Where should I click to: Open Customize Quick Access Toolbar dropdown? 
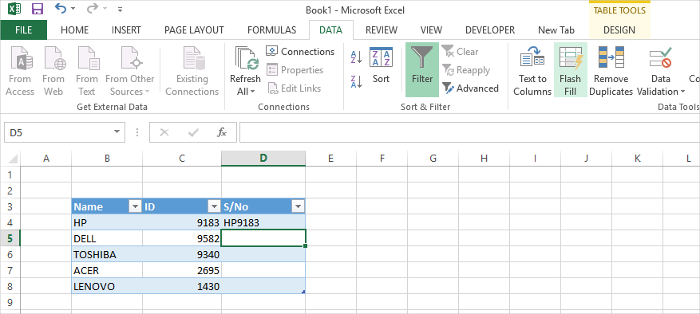pos(120,9)
